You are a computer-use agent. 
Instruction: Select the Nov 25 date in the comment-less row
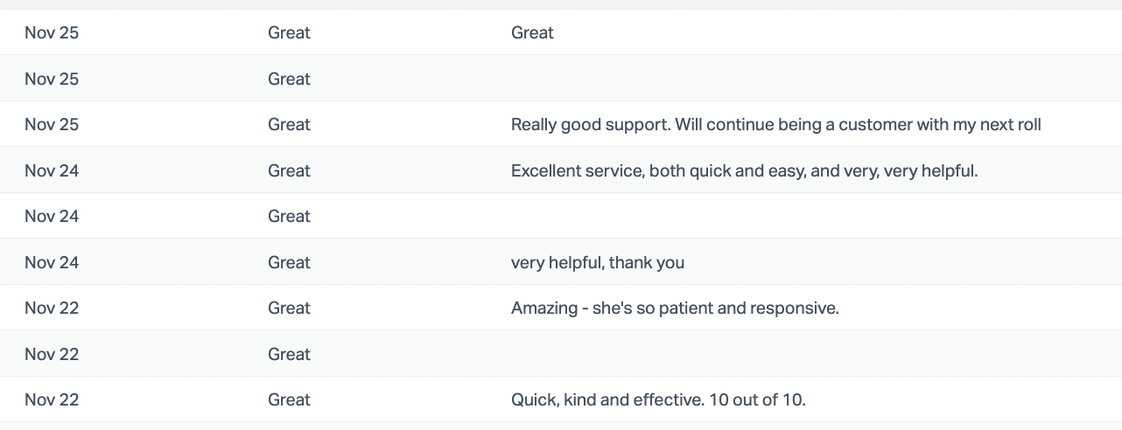52,79
